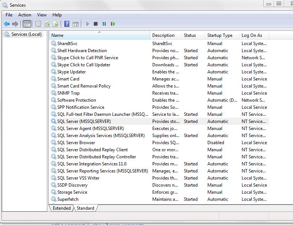The width and height of the screenshot is (293, 225).
Task: Select SQL Server Integration Services 11.0
Action: point(92,164)
